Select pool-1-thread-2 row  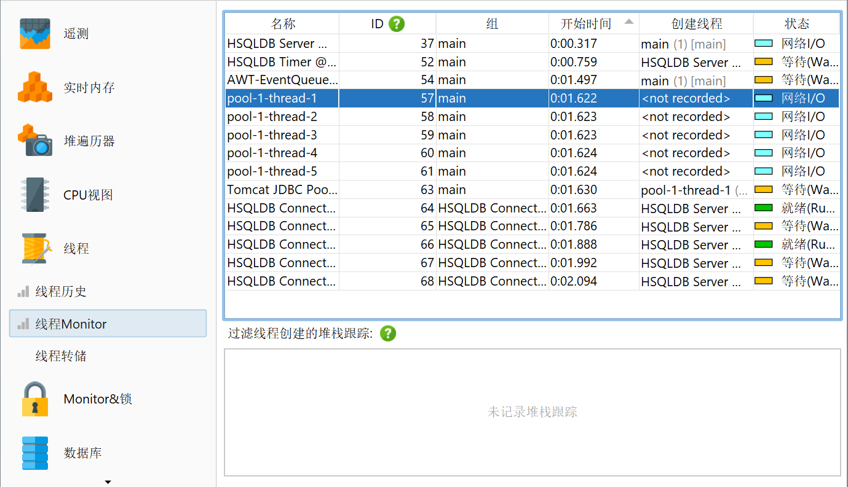(533, 117)
